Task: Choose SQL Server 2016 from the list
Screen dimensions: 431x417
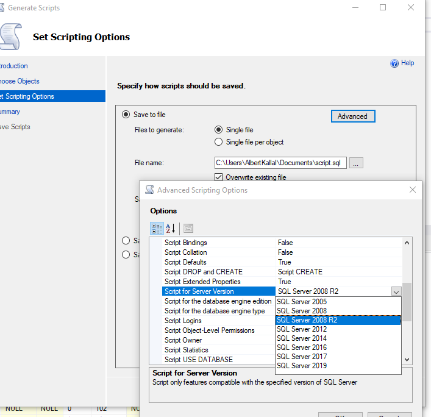Action: tap(338, 347)
